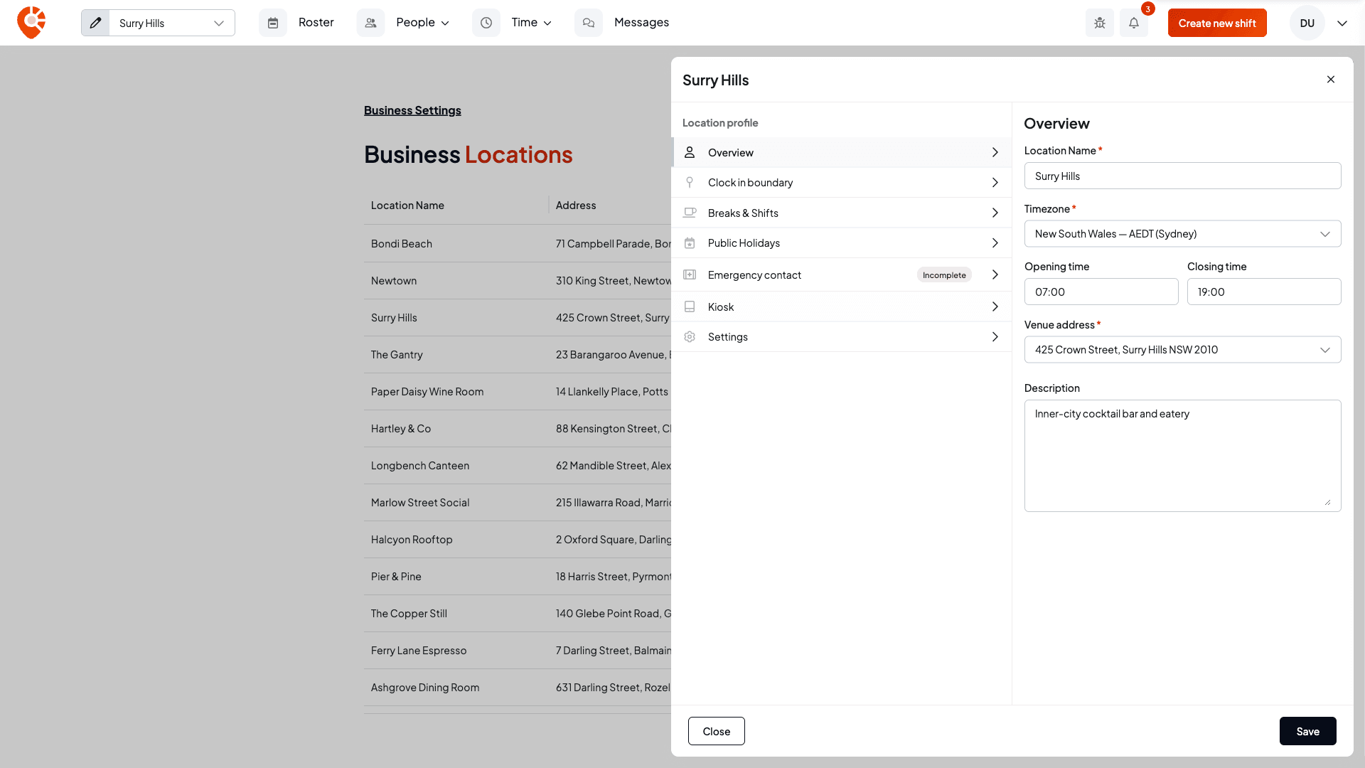Image resolution: width=1365 pixels, height=768 pixels.
Task: Open the Clock in boundary section
Action: (842, 182)
